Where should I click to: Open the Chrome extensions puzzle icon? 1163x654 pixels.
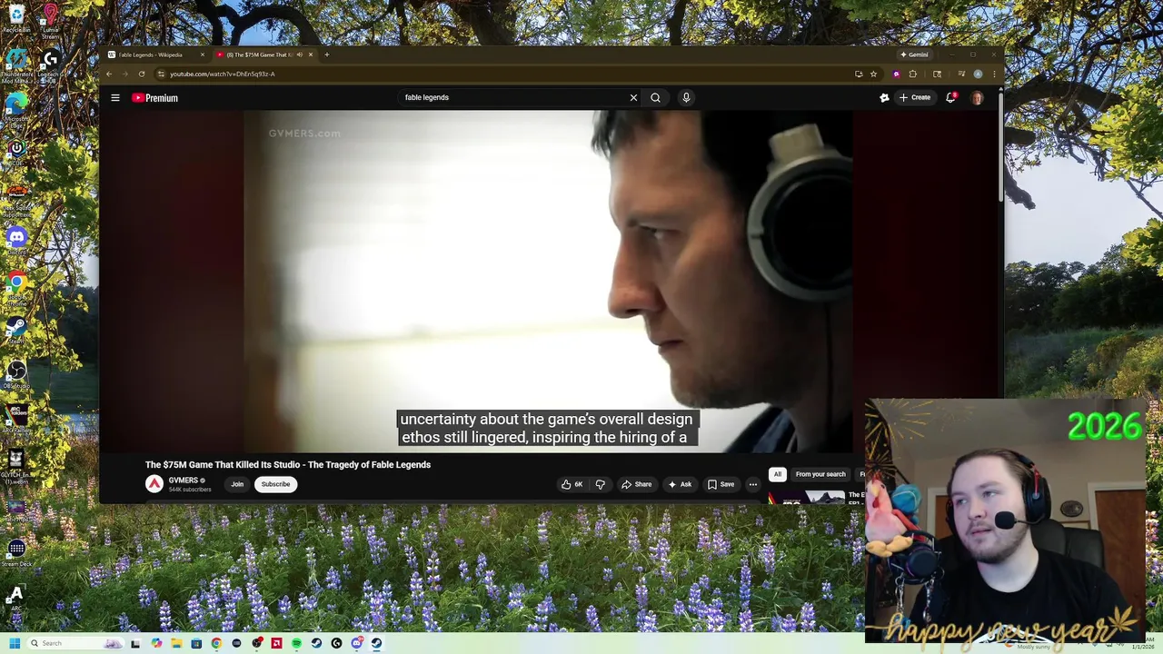(x=913, y=74)
